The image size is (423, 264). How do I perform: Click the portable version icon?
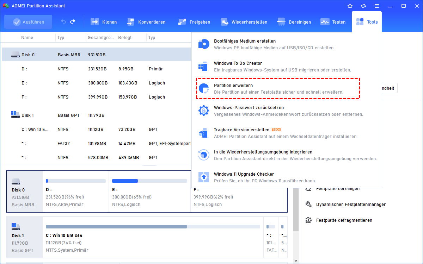(204, 133)
